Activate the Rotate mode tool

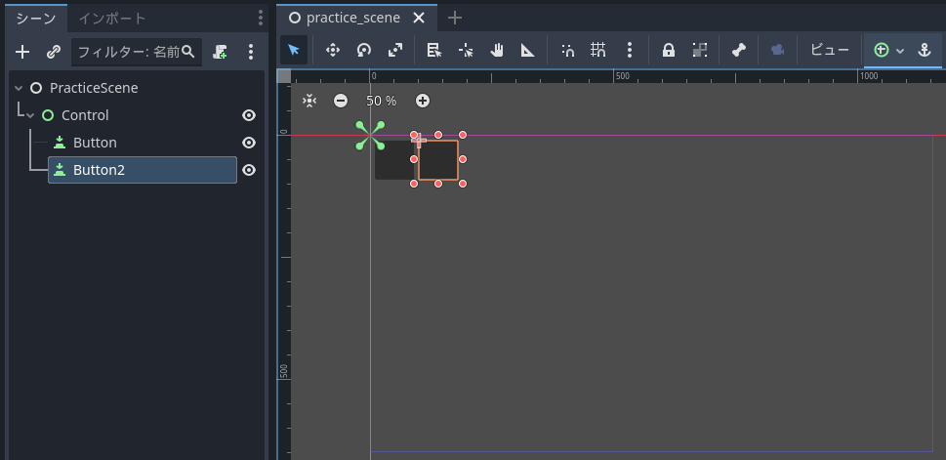pos(363,50)
